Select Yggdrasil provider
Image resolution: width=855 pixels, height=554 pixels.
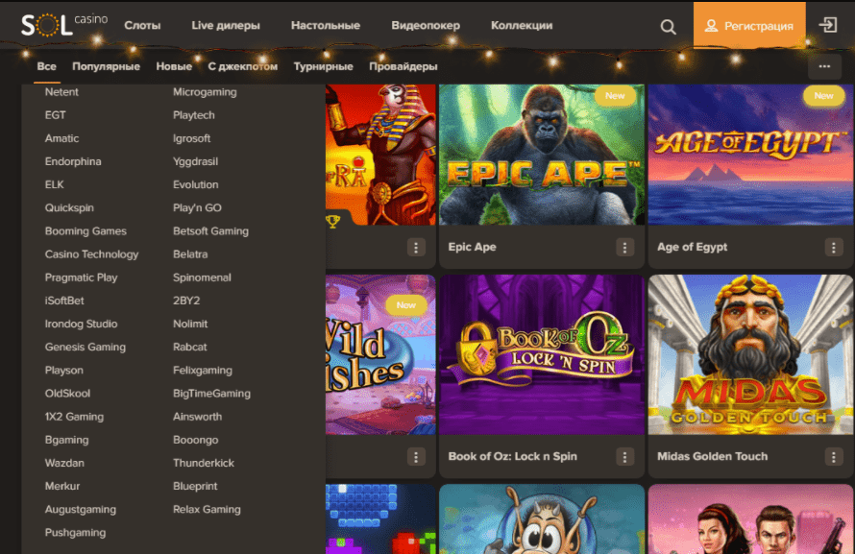click(x=195, y=162)
